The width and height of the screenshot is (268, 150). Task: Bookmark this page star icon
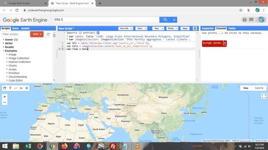[x=241, y=10]
